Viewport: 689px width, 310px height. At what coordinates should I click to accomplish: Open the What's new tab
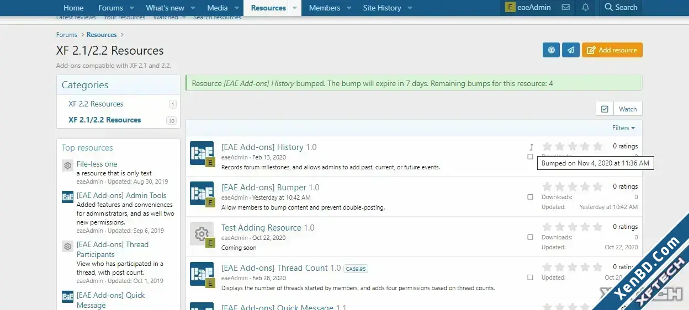(165, 8)
